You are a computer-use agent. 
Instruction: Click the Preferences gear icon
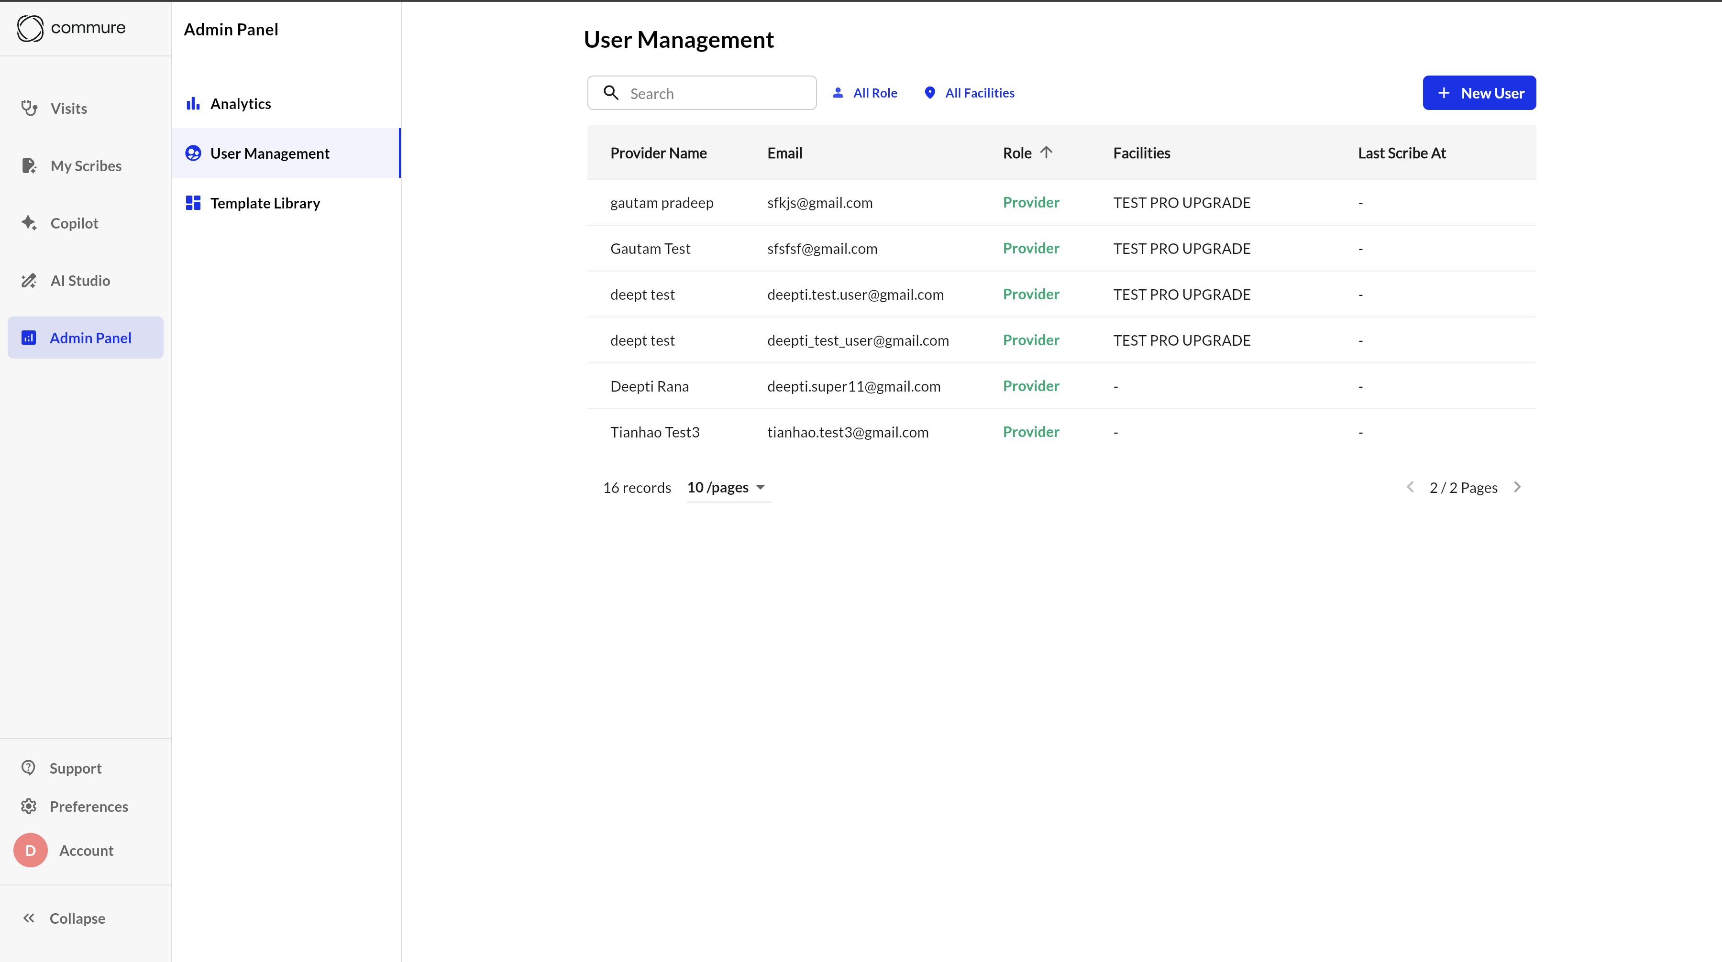pos(29,806)
